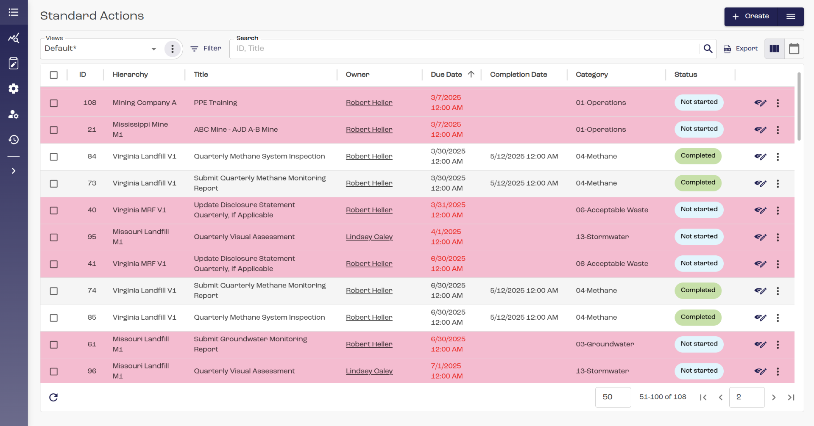View/edit icon for ID 95 row
The height and width of the screenshot is (426, 814).
760,237
